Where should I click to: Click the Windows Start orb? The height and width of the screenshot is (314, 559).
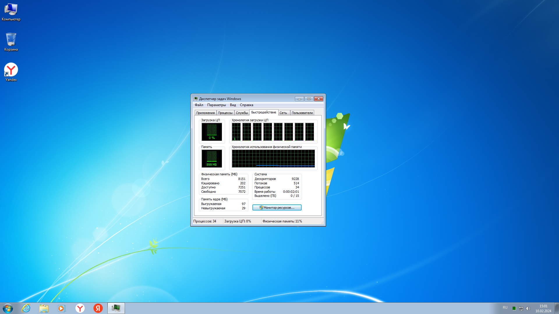(x=8, y=308)
